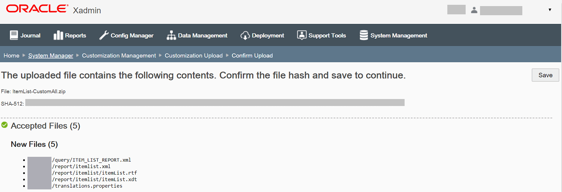Click the Config Manager wrench icon

tap(104, 36)
